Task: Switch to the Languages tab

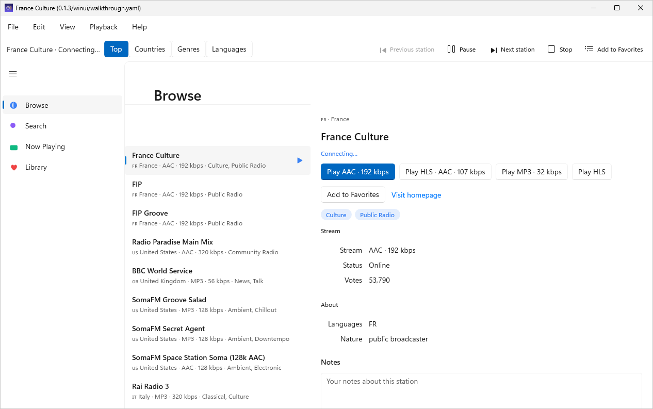Action: (229, 49)
